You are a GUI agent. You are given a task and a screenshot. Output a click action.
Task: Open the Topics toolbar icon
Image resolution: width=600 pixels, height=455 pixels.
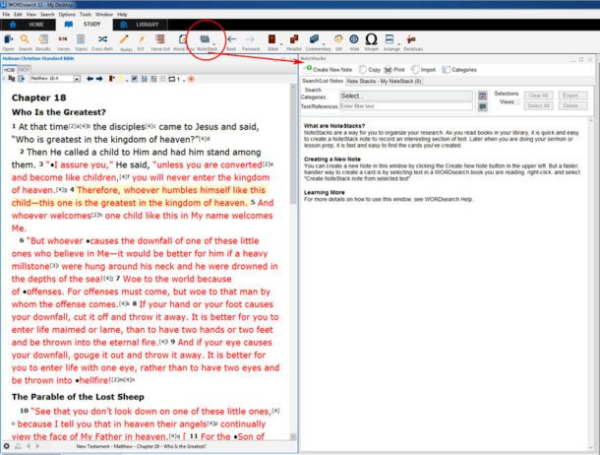81,39
